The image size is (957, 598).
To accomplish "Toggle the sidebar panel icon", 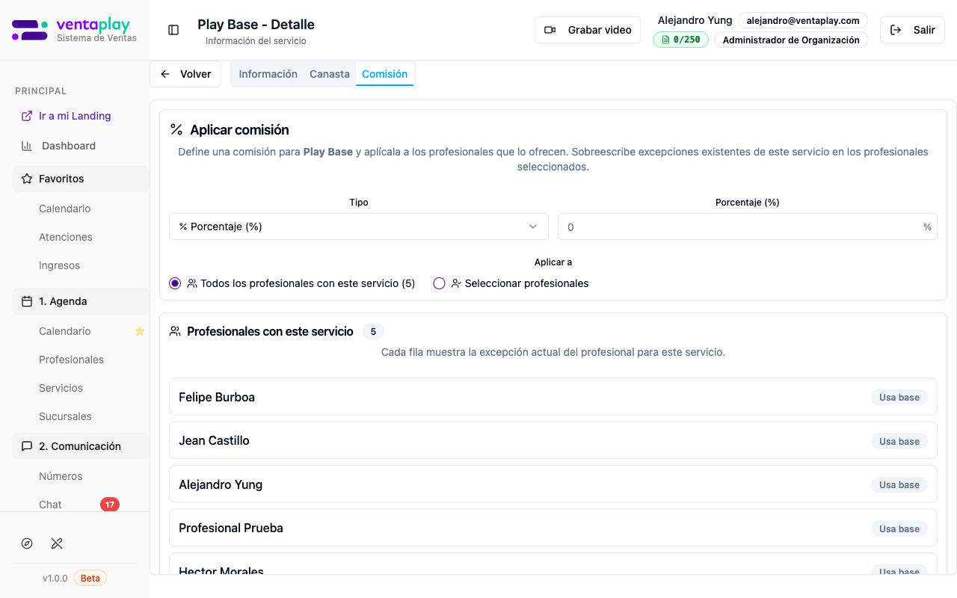I will (x=173, y=30).
